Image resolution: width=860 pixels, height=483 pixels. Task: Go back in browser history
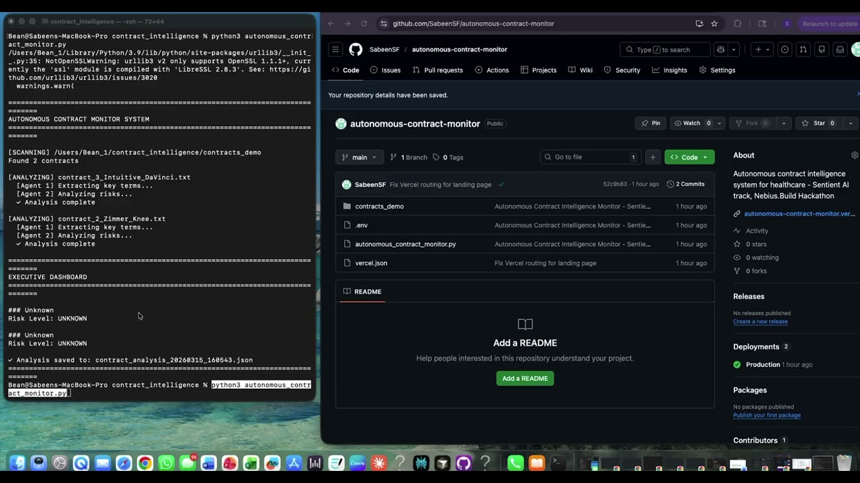pos(331,23)
